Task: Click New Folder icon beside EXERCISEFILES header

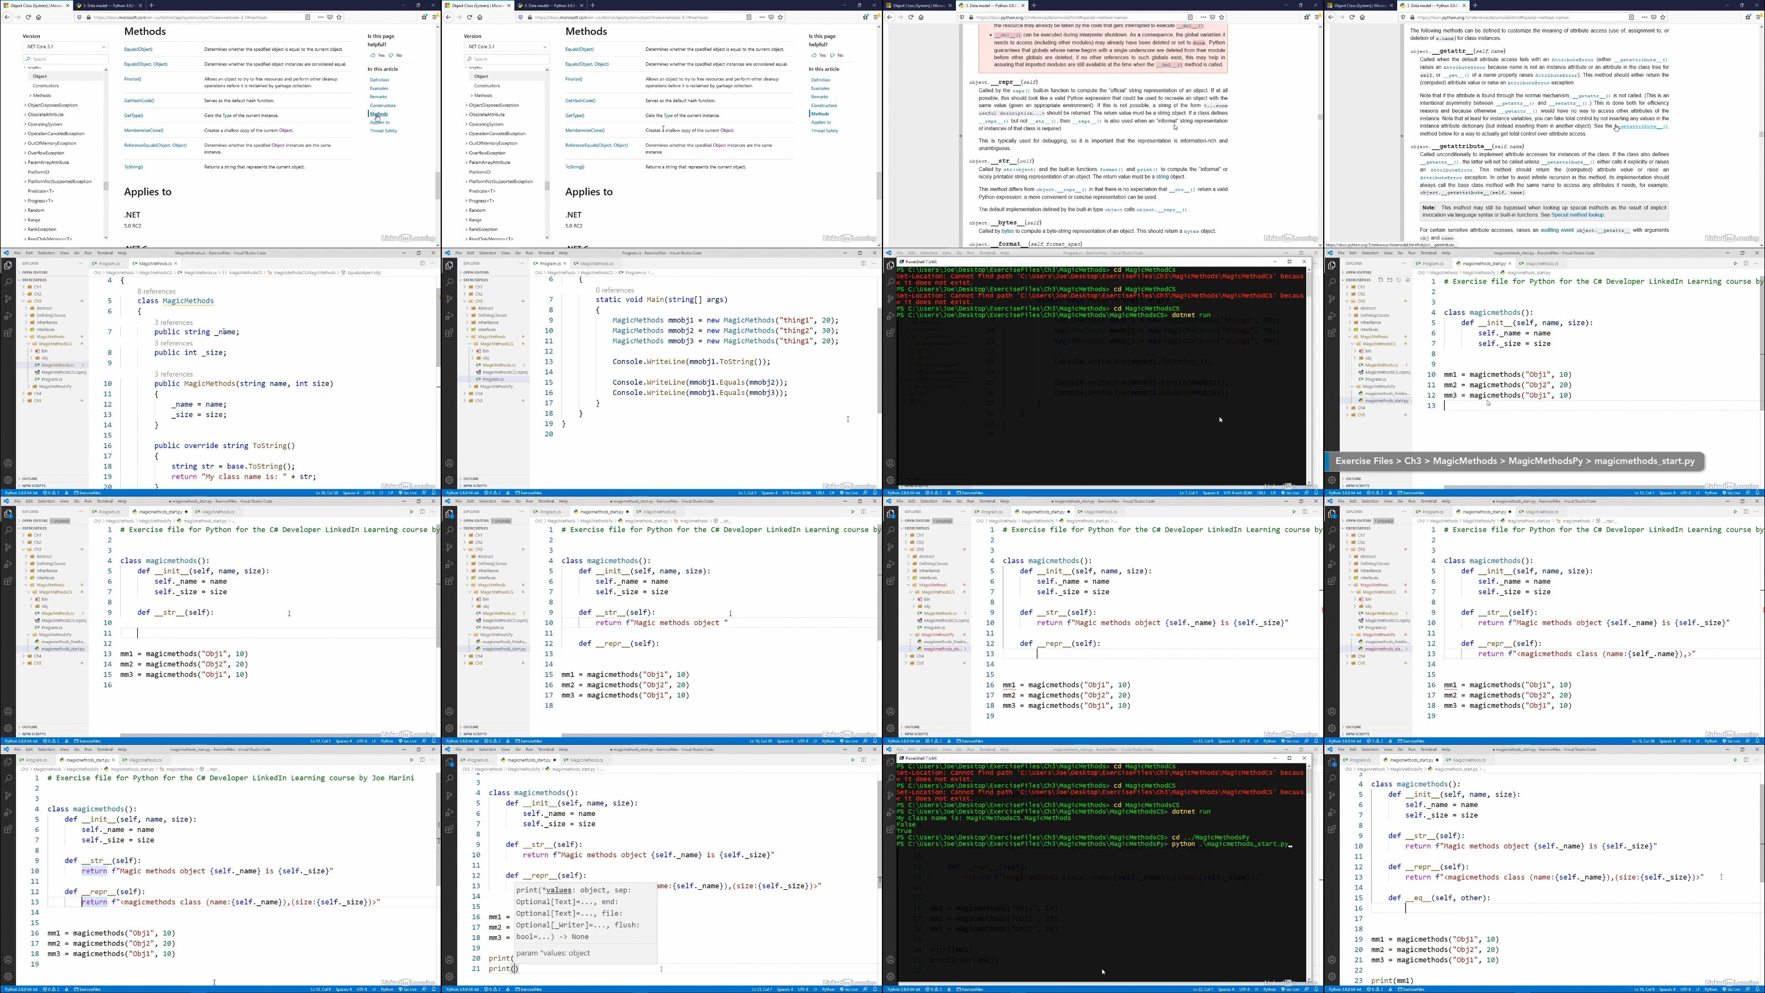Action: [x=1389, y=280]
